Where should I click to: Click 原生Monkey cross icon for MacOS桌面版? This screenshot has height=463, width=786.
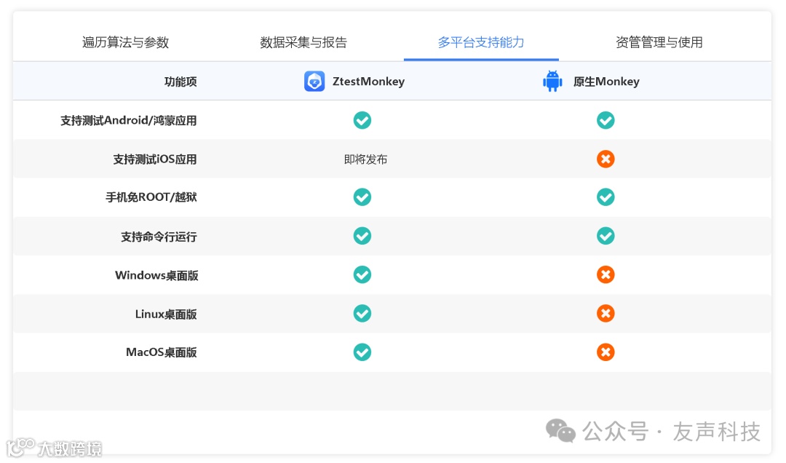(606, 352)
